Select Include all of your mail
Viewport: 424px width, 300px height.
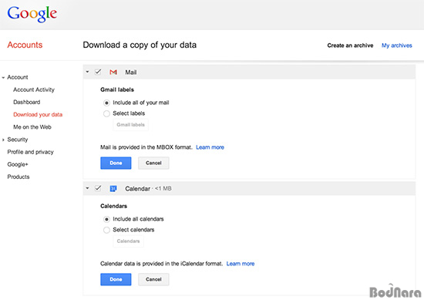pyautogui.click(x=106, y=103)
